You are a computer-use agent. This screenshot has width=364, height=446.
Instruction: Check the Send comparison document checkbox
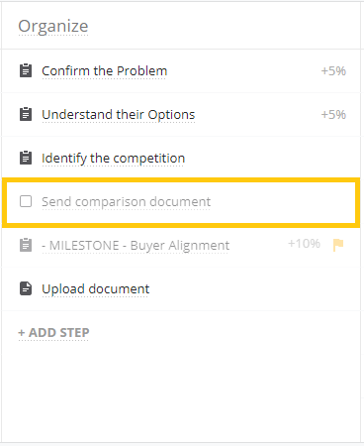tap(26, 201)
